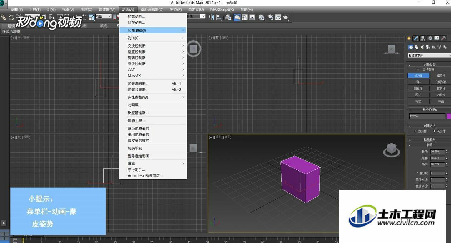Viewport: 451px width, 243px height.
Task: Click the 长方体 object type button
Action: coord(418,76)
